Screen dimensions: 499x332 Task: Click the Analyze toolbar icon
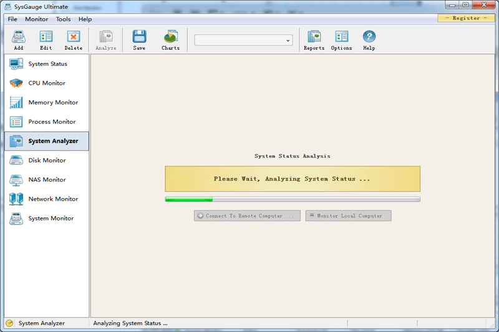click(106, 37)
